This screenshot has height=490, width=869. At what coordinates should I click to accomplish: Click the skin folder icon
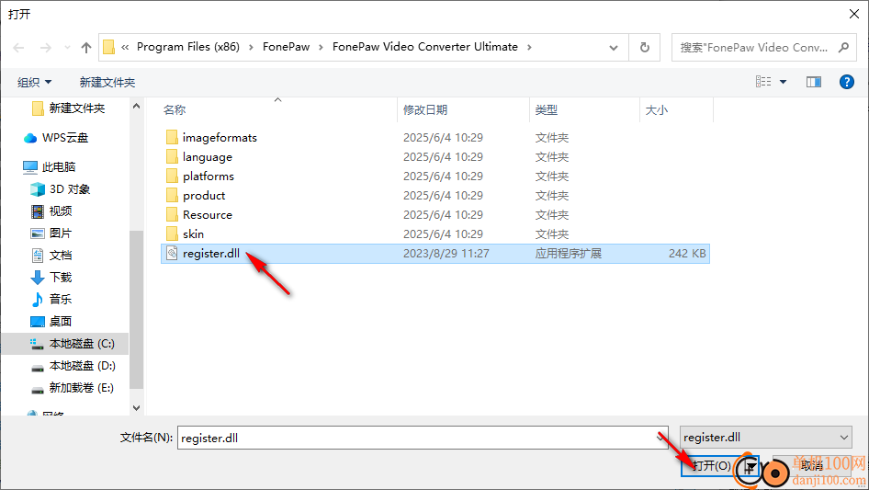pos(173,234)
